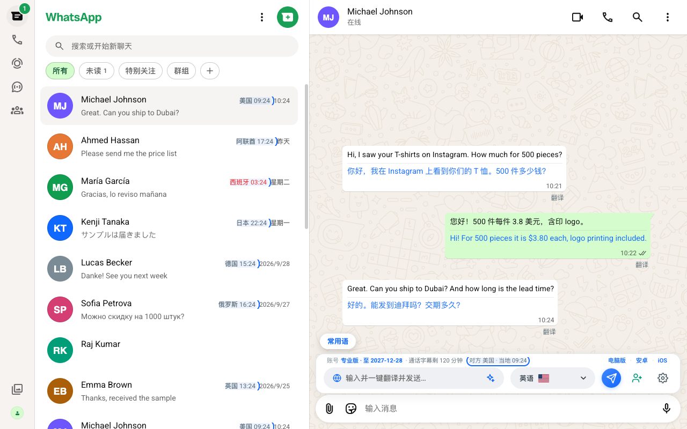
Task: Open the 常用语 quick phrases button
Action: tap(338, 341)
